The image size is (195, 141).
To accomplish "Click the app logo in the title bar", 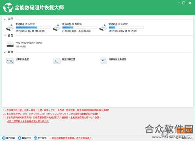I will (x=8, y=7).
